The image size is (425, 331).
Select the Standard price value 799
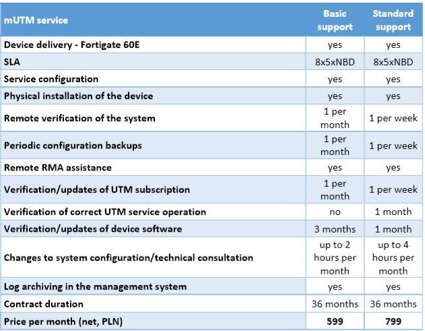393,322
